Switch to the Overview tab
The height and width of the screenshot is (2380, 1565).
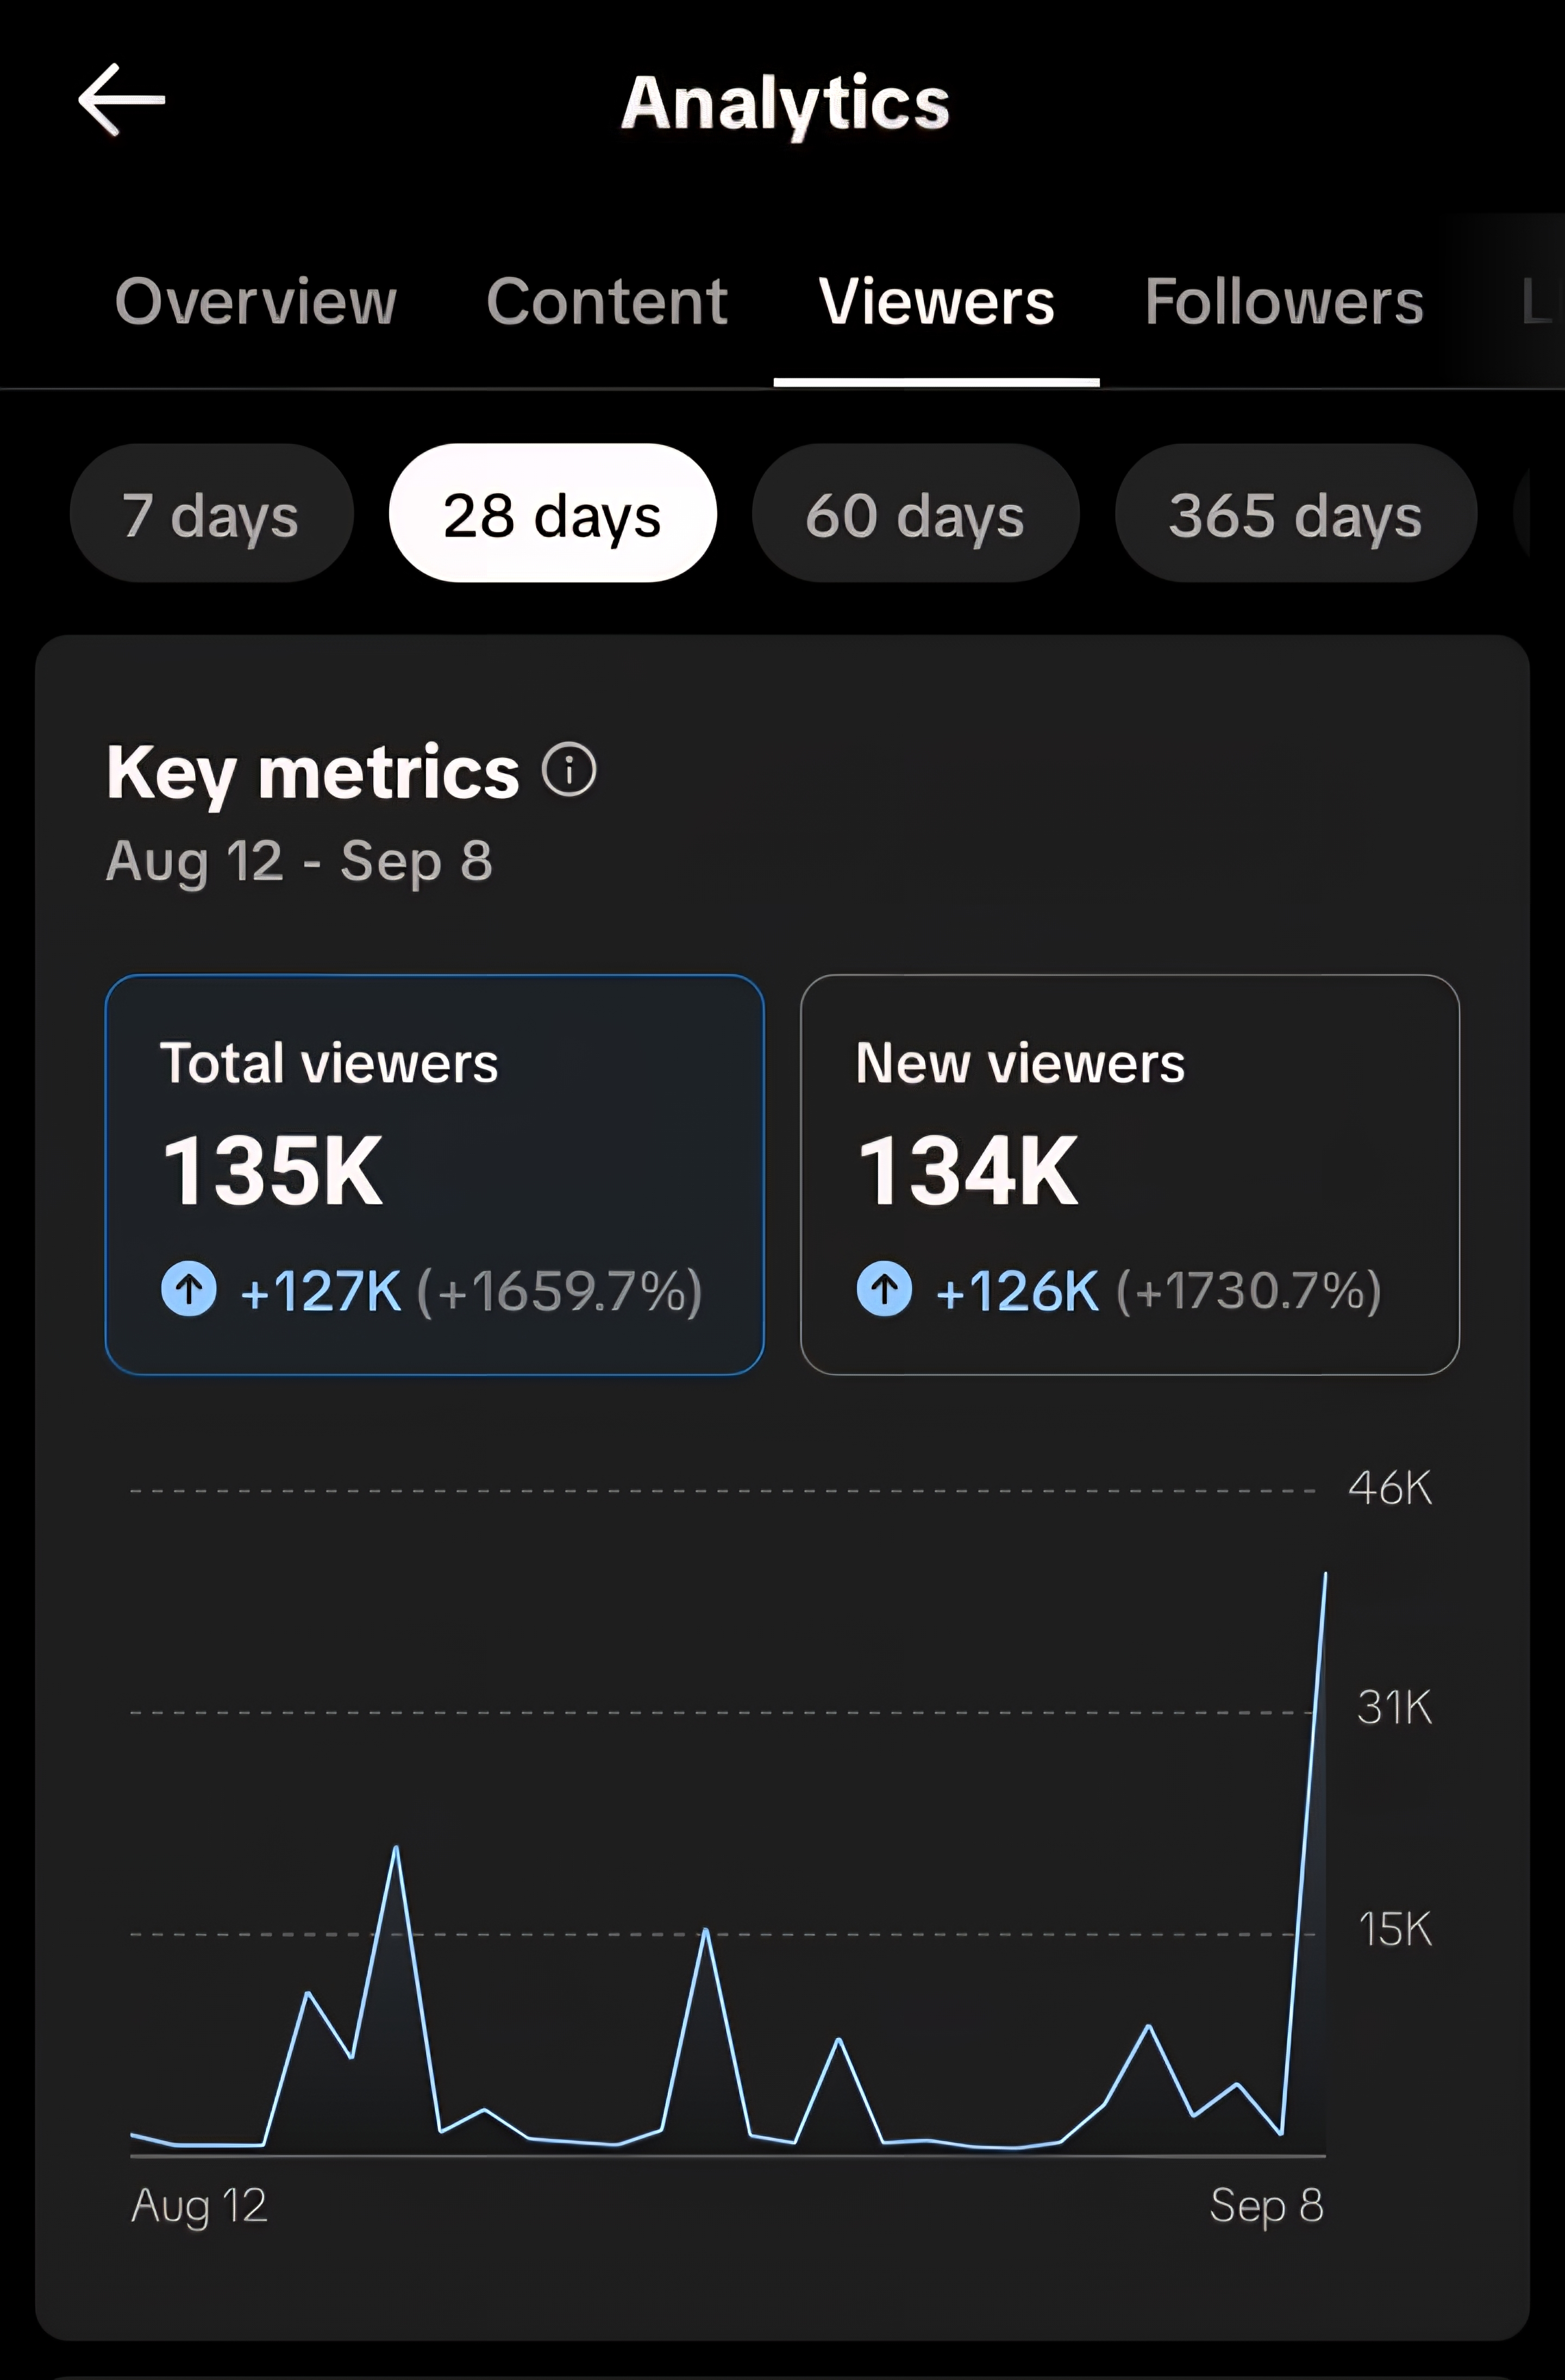coord(256,301)
